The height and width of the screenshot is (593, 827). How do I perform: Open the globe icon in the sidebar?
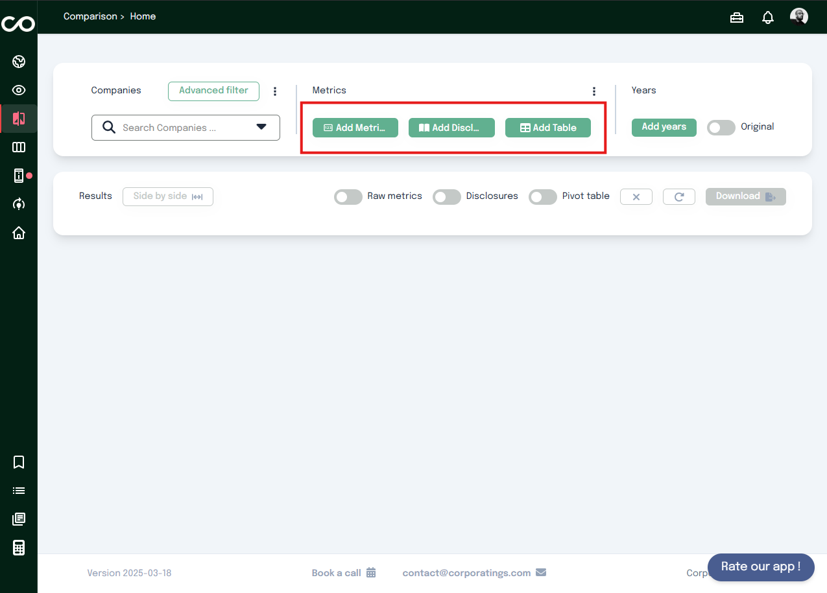(x=19, y=62)
